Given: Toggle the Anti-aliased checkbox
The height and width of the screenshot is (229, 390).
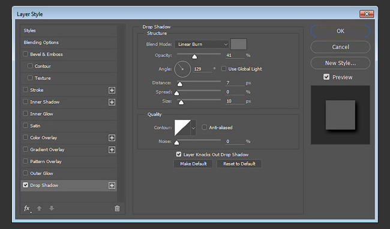Looking at the screenshot, I should pos(204,127).
